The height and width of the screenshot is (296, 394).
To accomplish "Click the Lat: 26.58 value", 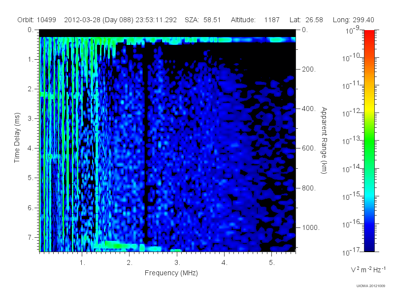I will pyautogui.click(x=306, y=20).
